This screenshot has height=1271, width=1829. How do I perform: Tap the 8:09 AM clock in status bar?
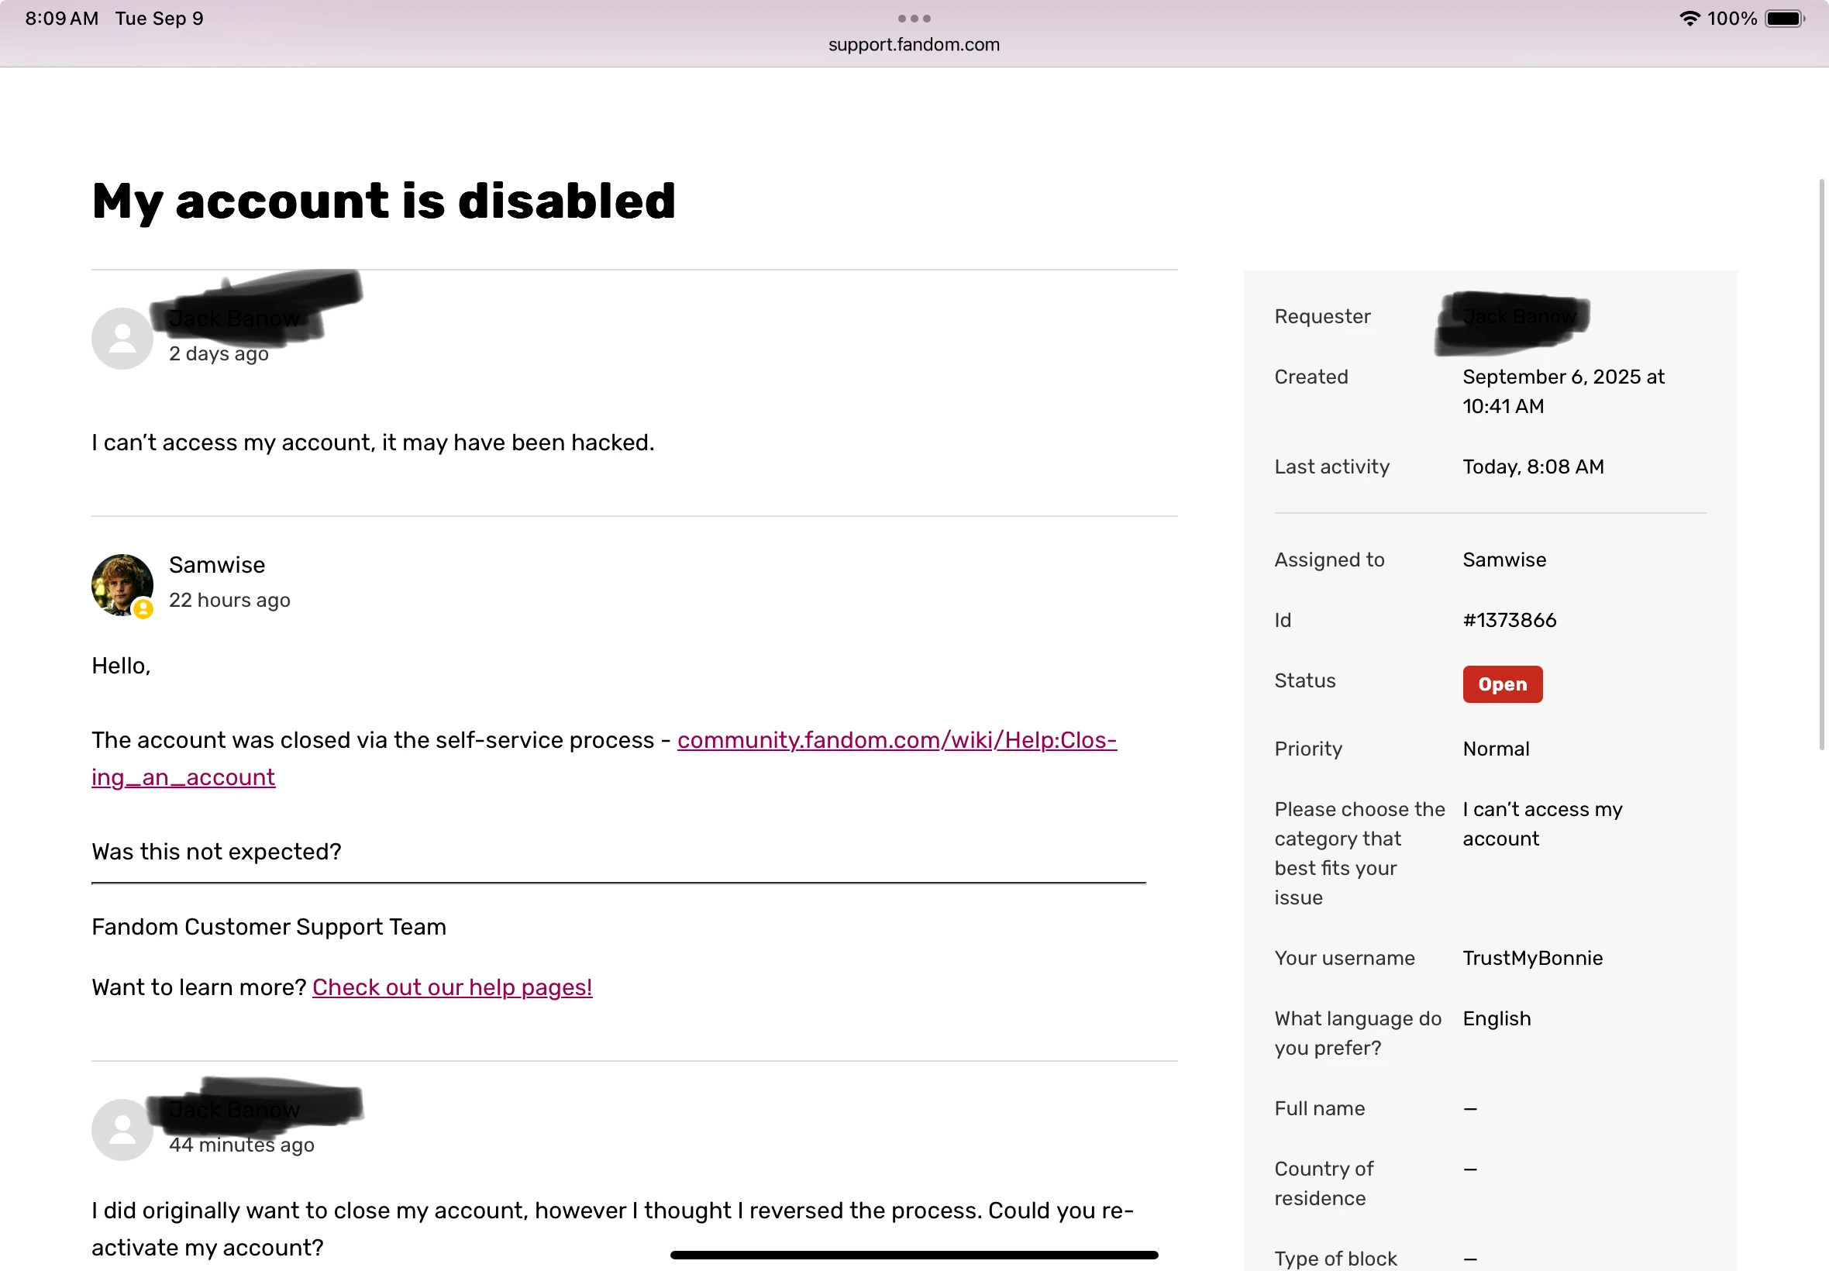pos(61,19)
